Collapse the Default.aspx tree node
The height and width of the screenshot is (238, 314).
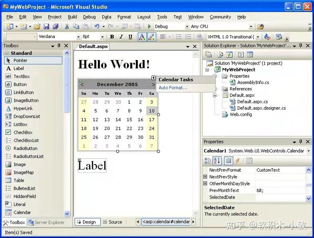click(214, 95)
